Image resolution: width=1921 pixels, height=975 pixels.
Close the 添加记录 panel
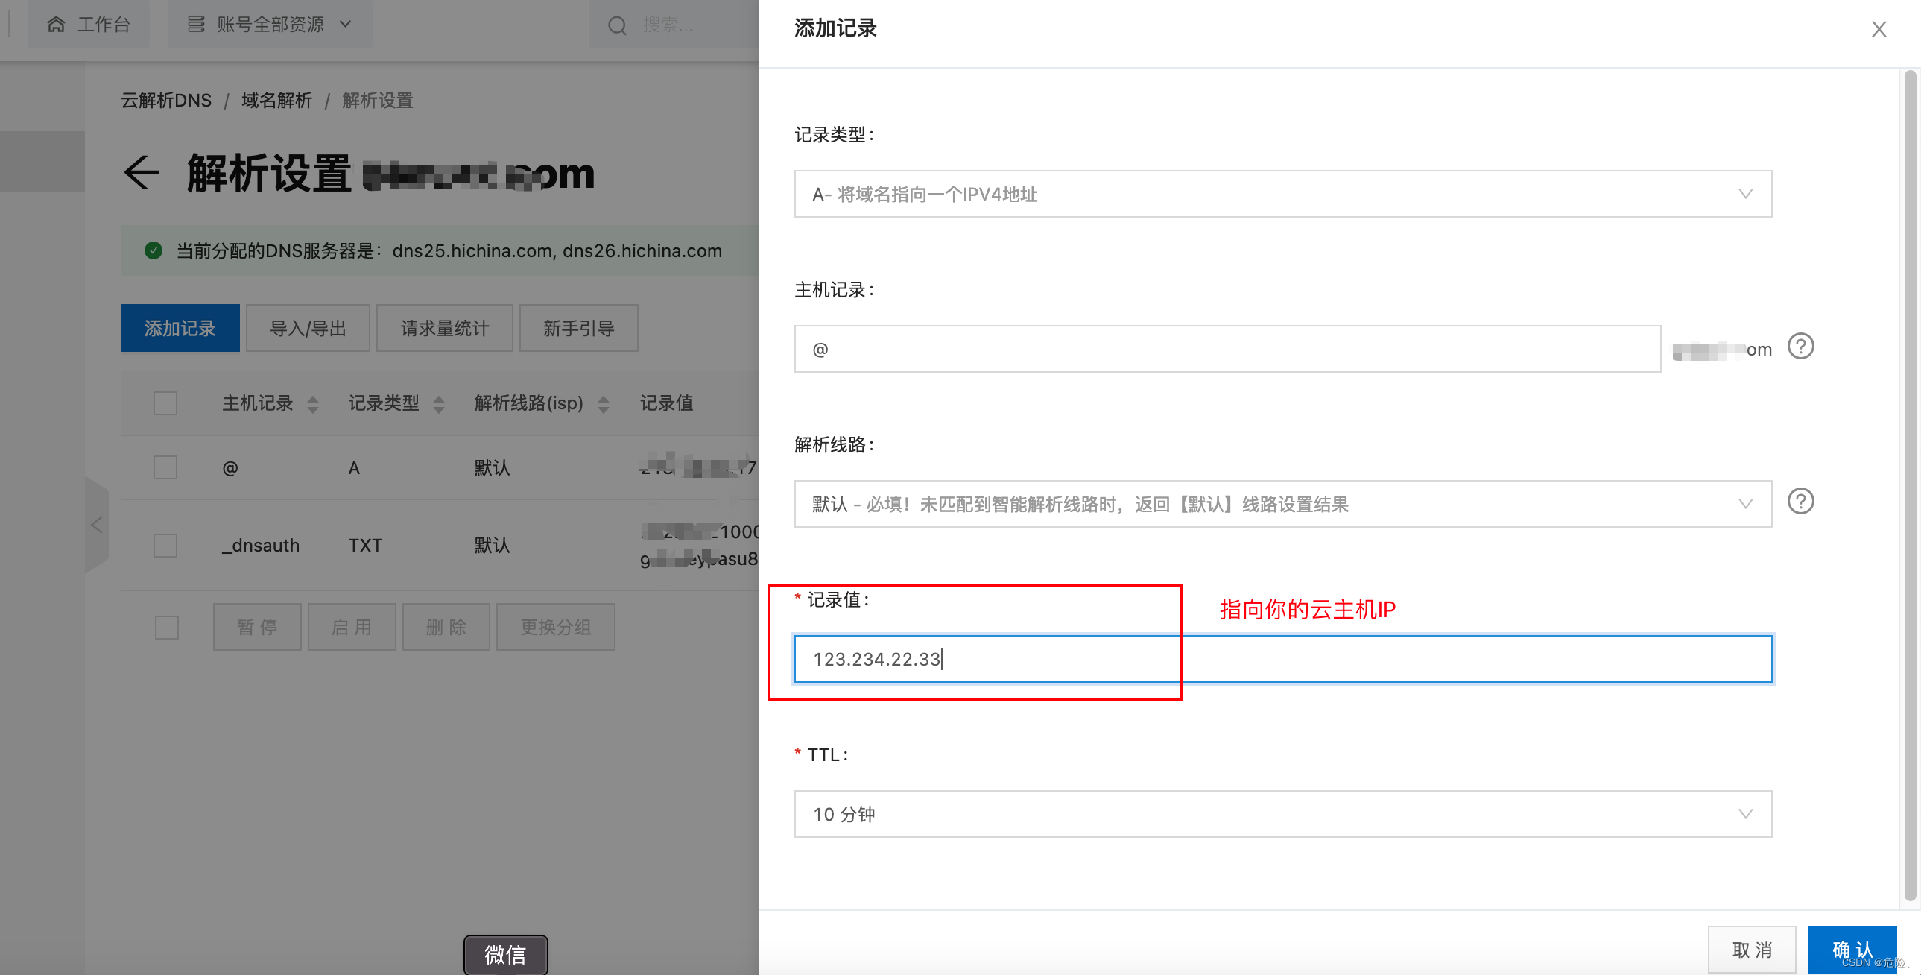tap(1879, 29)
